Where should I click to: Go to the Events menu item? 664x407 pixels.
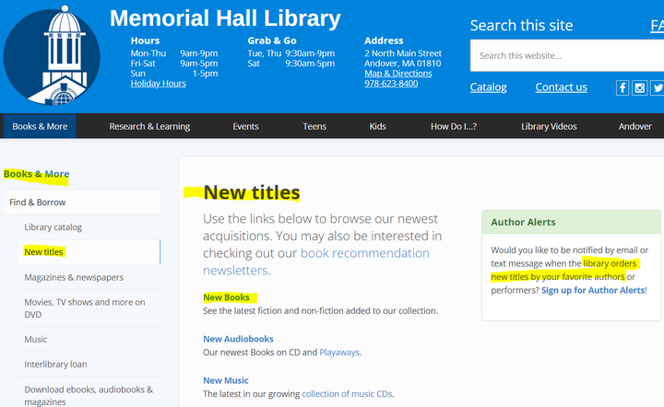(245, 126)
